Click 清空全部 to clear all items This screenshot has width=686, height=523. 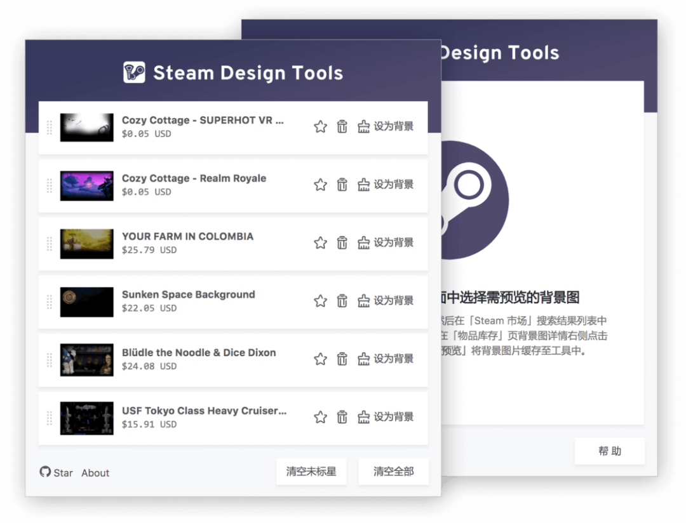pos(393,472)
